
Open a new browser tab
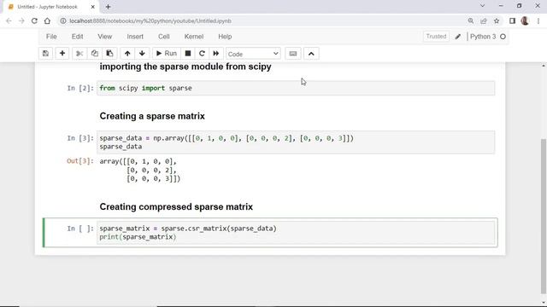coord(109,7)
